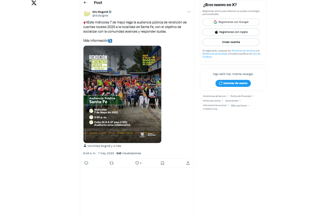This screenshot has width=331, height=217.
Task: Open the IDU Bogotá profile avatar
Action: point(87,14)
